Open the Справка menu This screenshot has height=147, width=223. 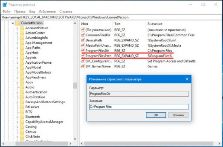click(x=66, y=11)
